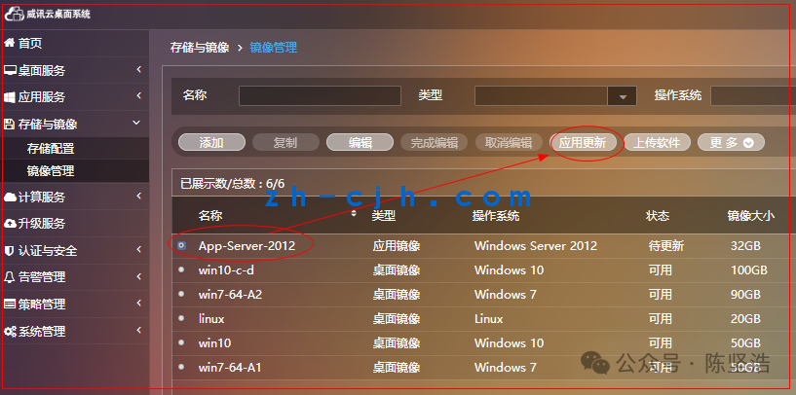Click the 20GB size cell
This screenshot has height=395, width=796.
click(745, 319)
